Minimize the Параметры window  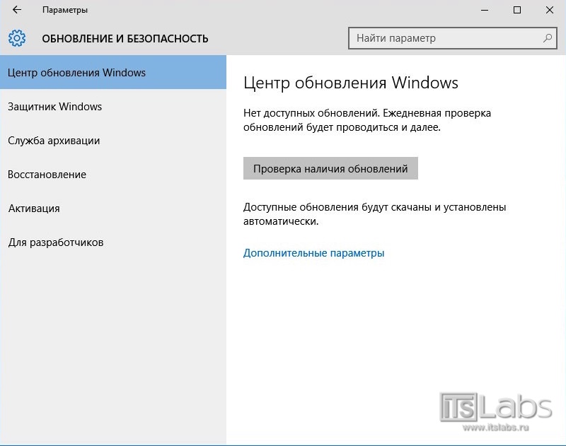pyautogui.click(x=485, y=10)
